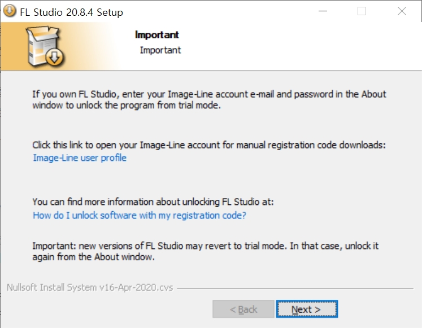The image size is (422, 328).
Task: Open 'How do I unlock software' help link
Action: tap(140, 215)
